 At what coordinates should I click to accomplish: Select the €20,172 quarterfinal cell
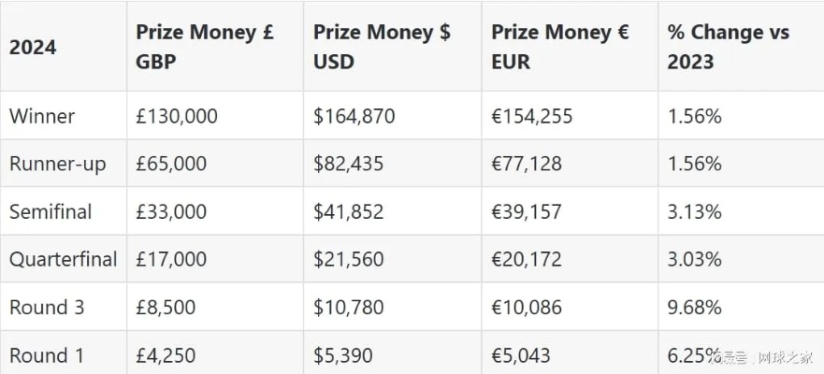coord(526,260)
